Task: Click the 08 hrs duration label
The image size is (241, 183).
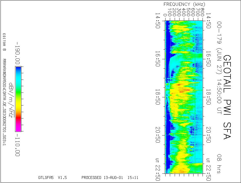Action: [219, 164]
